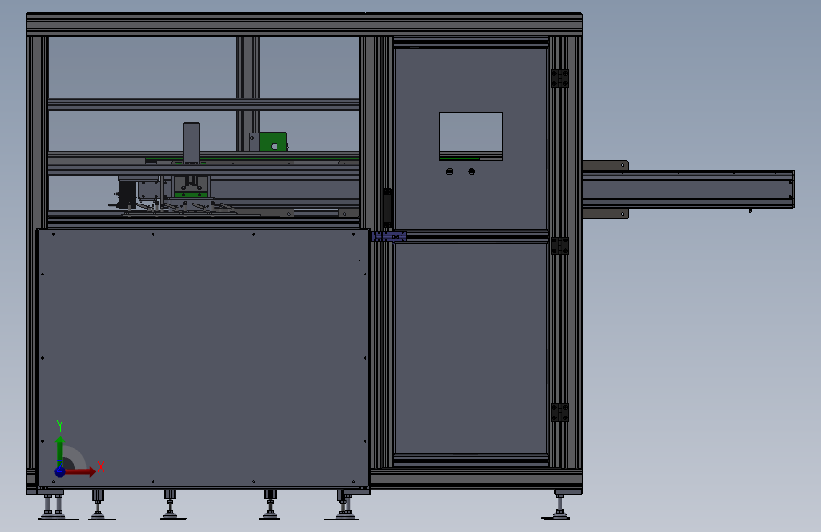
Task: Select the rightmost leveling foot
Action: (x=558, y=505)
